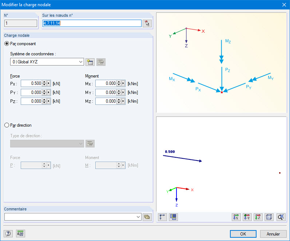Close the Modifier la charge nodale dialog
Screen dimensions: 290x241
[284, 5]
